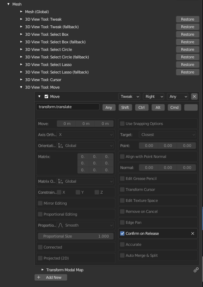Expand 3D View Tool: Tweak

coord(21,19)
